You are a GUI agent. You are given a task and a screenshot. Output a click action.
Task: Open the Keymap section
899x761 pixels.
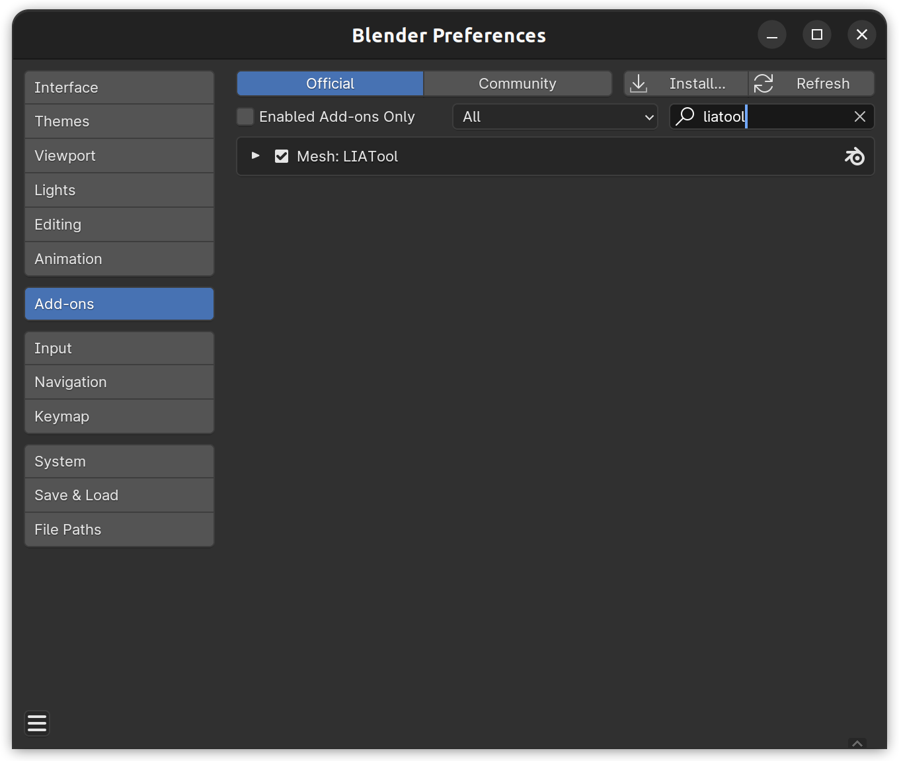pyautogui.click(x=119, y=417)
